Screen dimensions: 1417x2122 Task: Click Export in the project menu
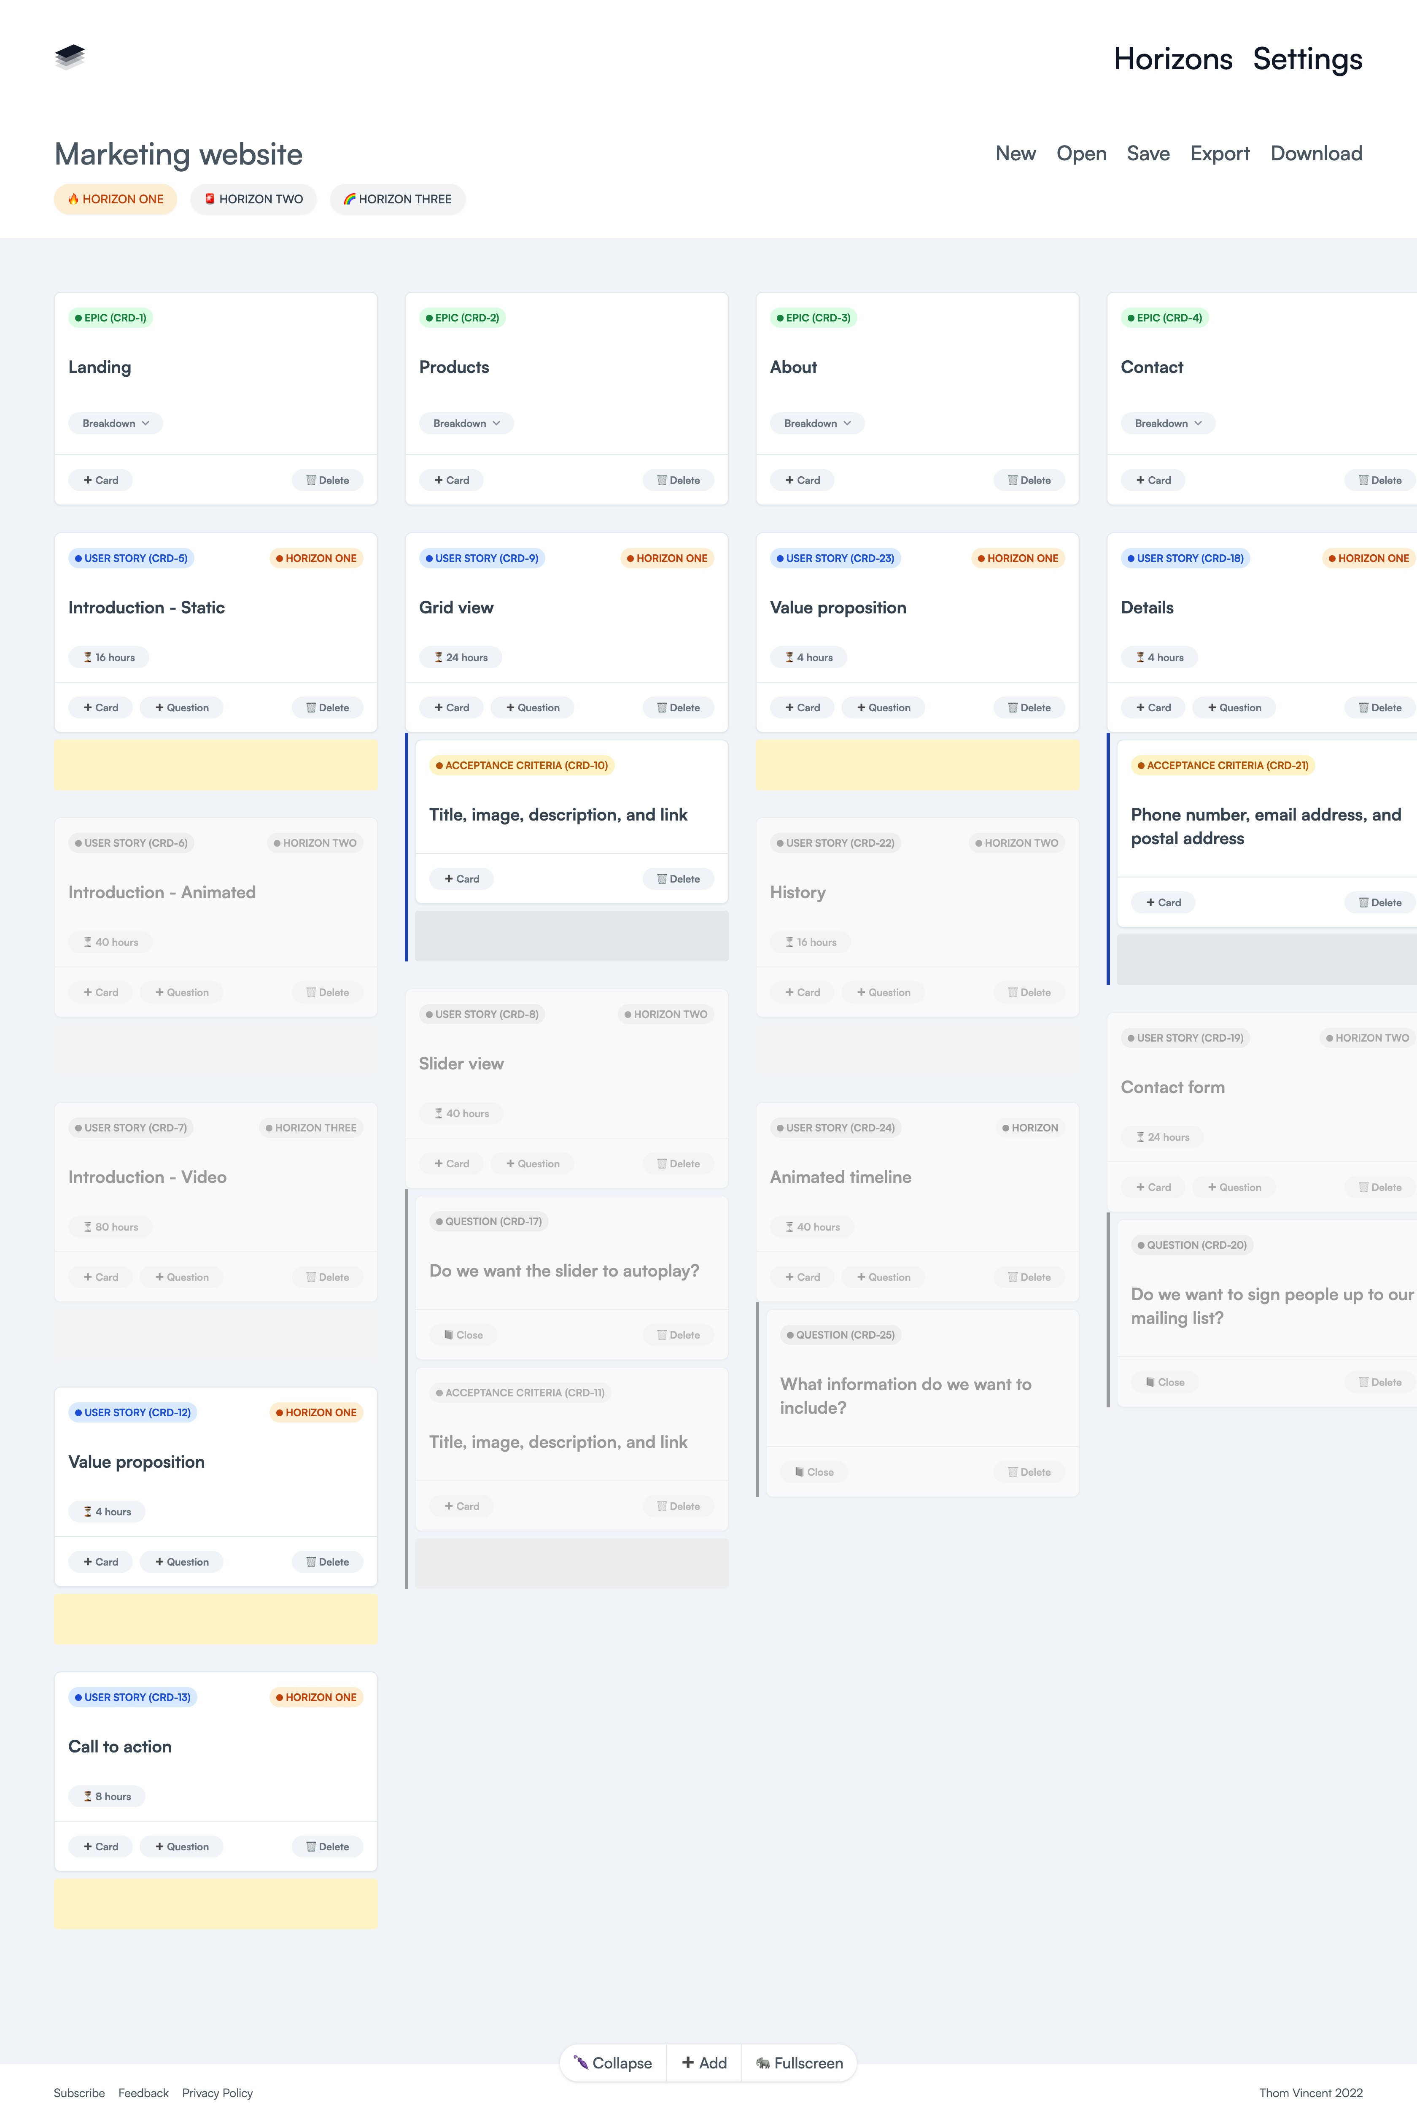tap(1219, 154)
